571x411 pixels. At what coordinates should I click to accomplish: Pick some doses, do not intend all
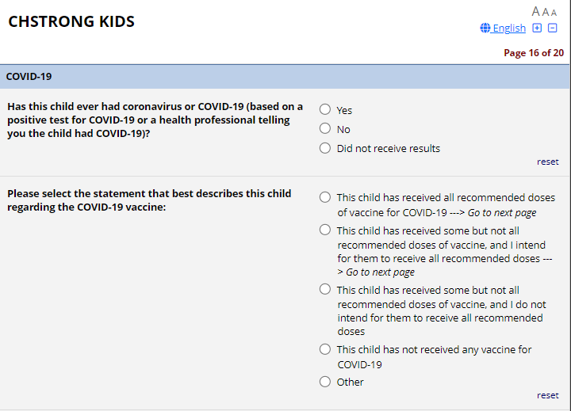click(325, 290)
